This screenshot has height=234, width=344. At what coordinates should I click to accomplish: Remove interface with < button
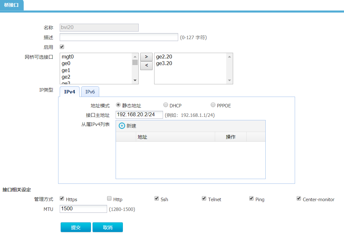146,66
